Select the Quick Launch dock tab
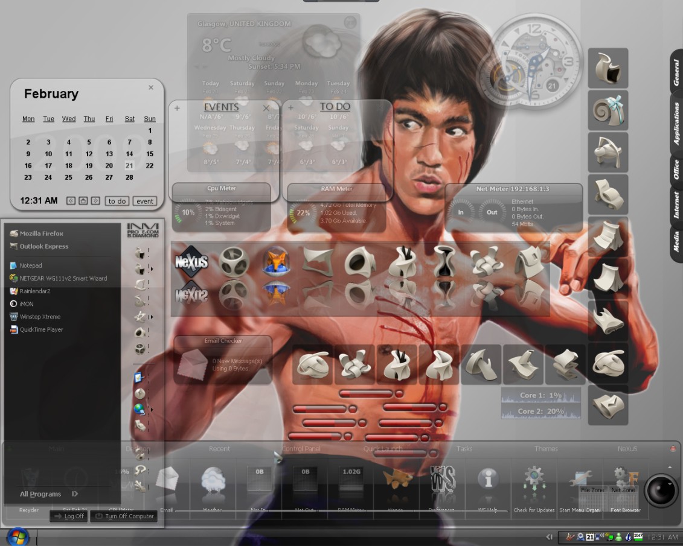Image resolution: width=683 pixels, height=546 pixels. 383,448
